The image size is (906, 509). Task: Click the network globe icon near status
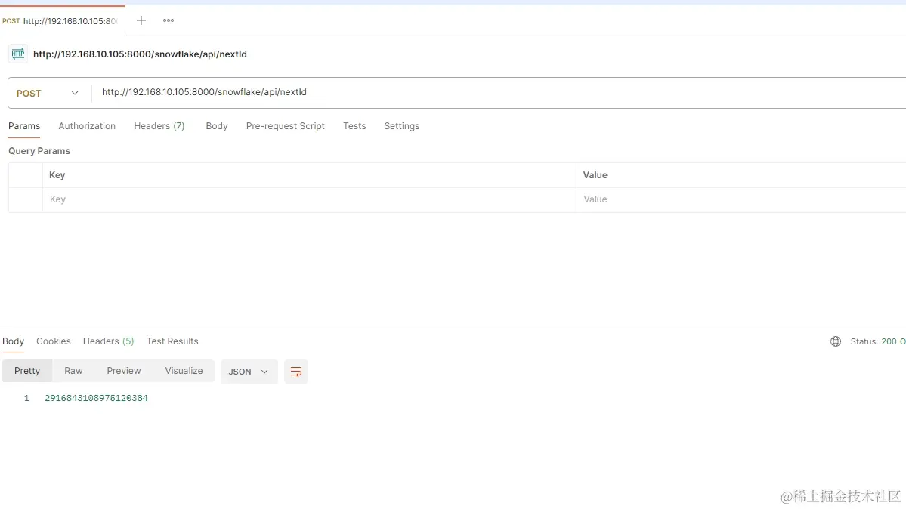(x=836, y=341)
